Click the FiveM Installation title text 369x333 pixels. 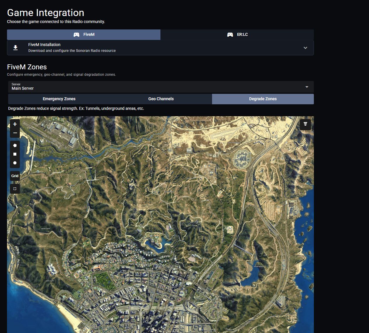(44, 45)
